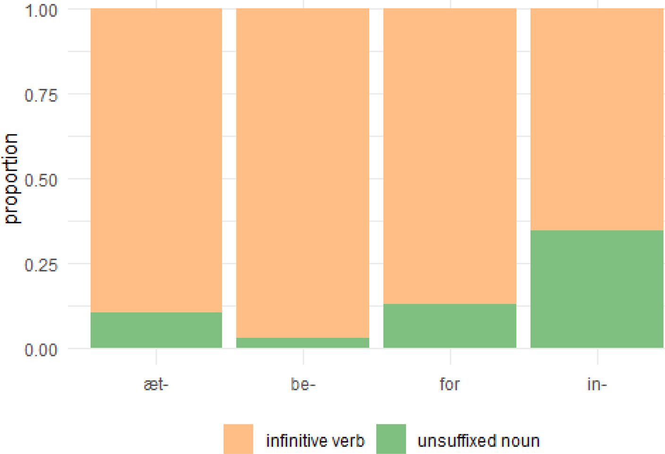Click the 0.50 y-axis tick label
The height and width of the screenshot is (454, 665).
(x=41, y=180)
